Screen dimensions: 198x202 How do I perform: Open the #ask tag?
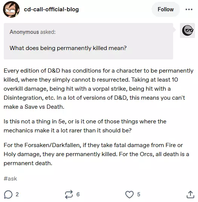point(10,179)
